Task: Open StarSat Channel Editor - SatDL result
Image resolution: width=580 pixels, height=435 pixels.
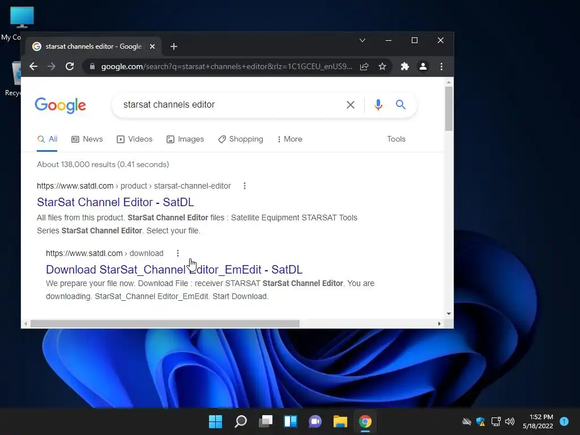Action: tap(116, 202)
